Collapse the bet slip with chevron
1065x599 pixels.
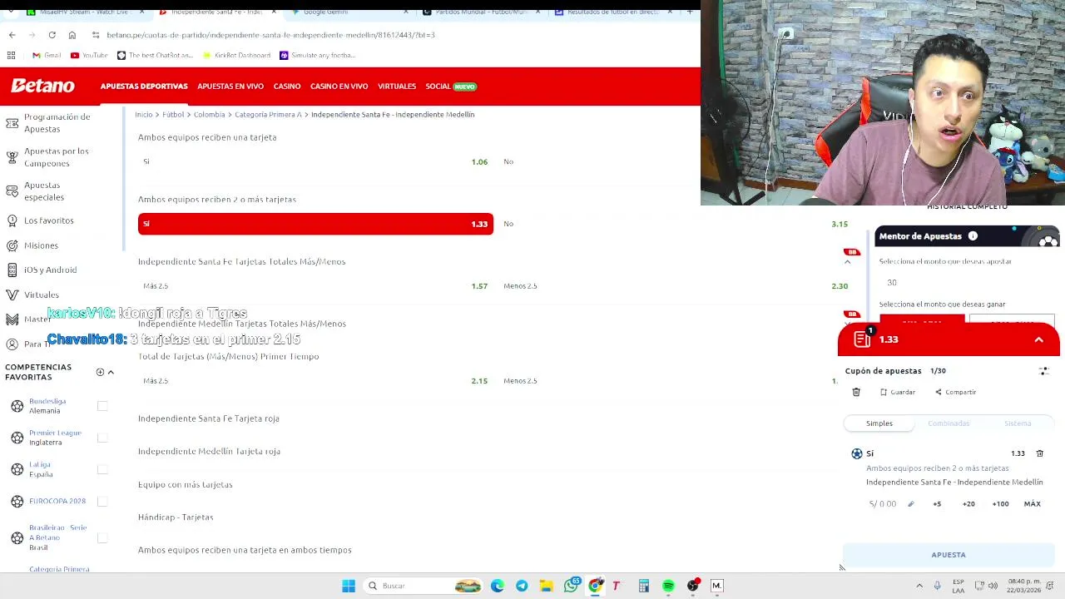click(1038, 339)
